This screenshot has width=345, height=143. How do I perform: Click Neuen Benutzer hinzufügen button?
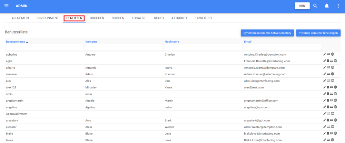point(318,33)
